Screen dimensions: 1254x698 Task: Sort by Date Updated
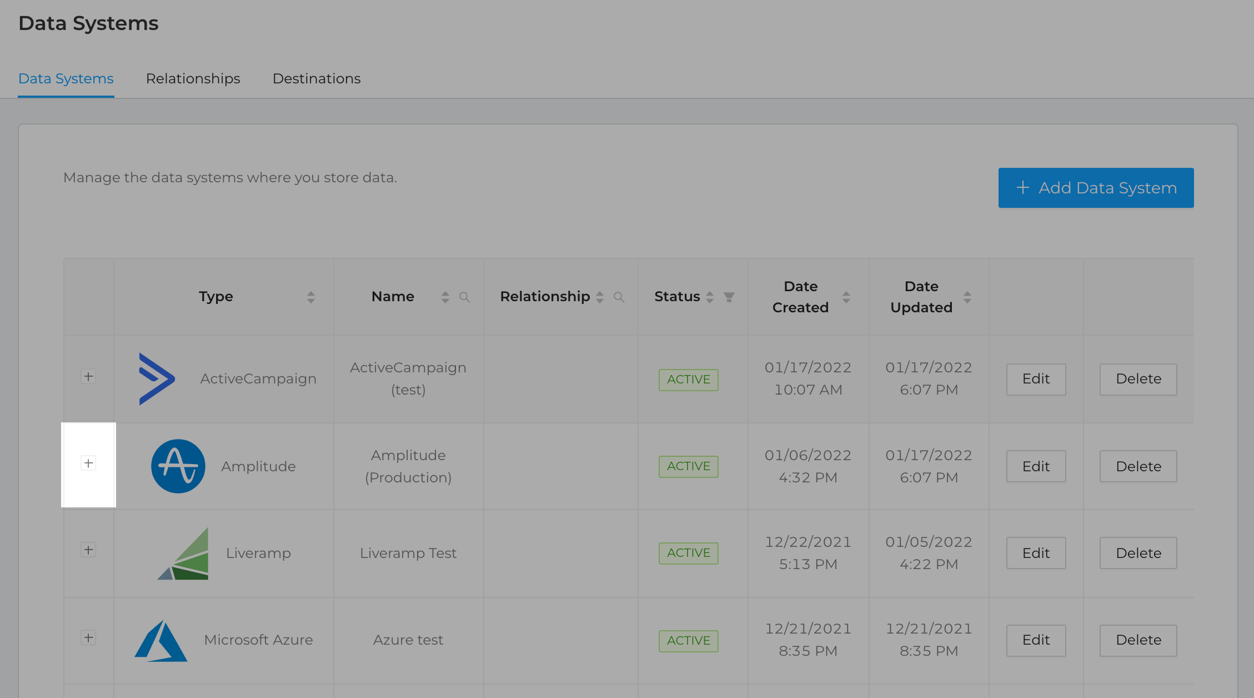pyautogui.click(x=967, y=297)
